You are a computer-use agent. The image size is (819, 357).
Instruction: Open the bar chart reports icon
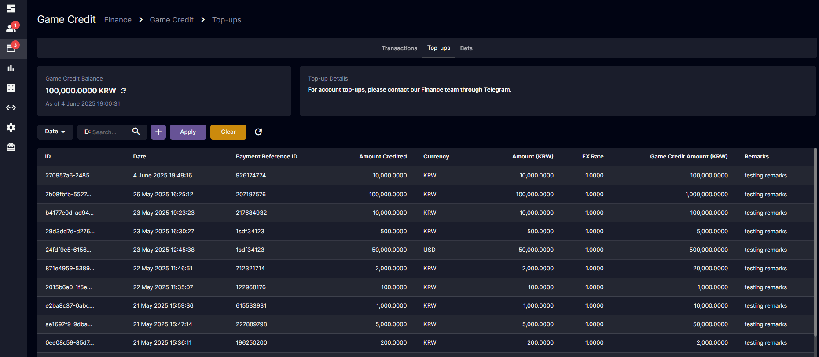(11, 68)
